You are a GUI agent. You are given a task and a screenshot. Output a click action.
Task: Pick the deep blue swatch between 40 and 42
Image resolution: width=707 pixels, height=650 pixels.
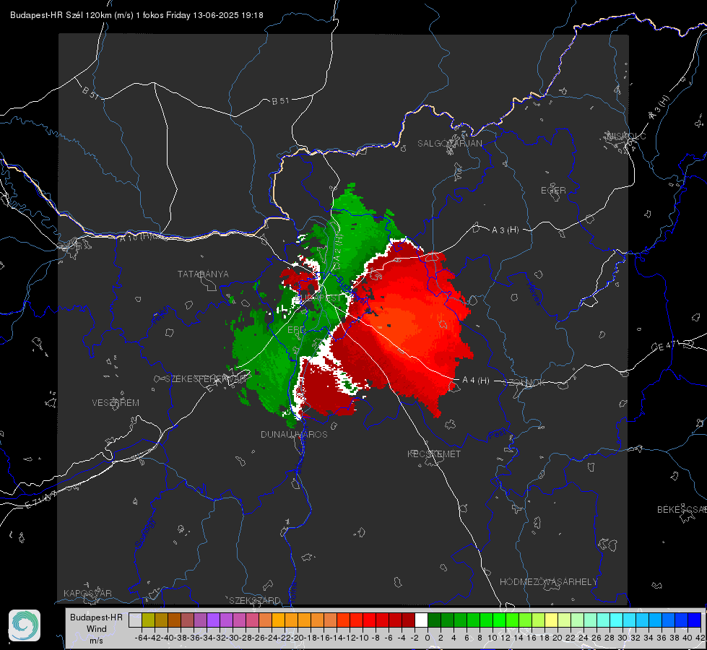point(694,620)
